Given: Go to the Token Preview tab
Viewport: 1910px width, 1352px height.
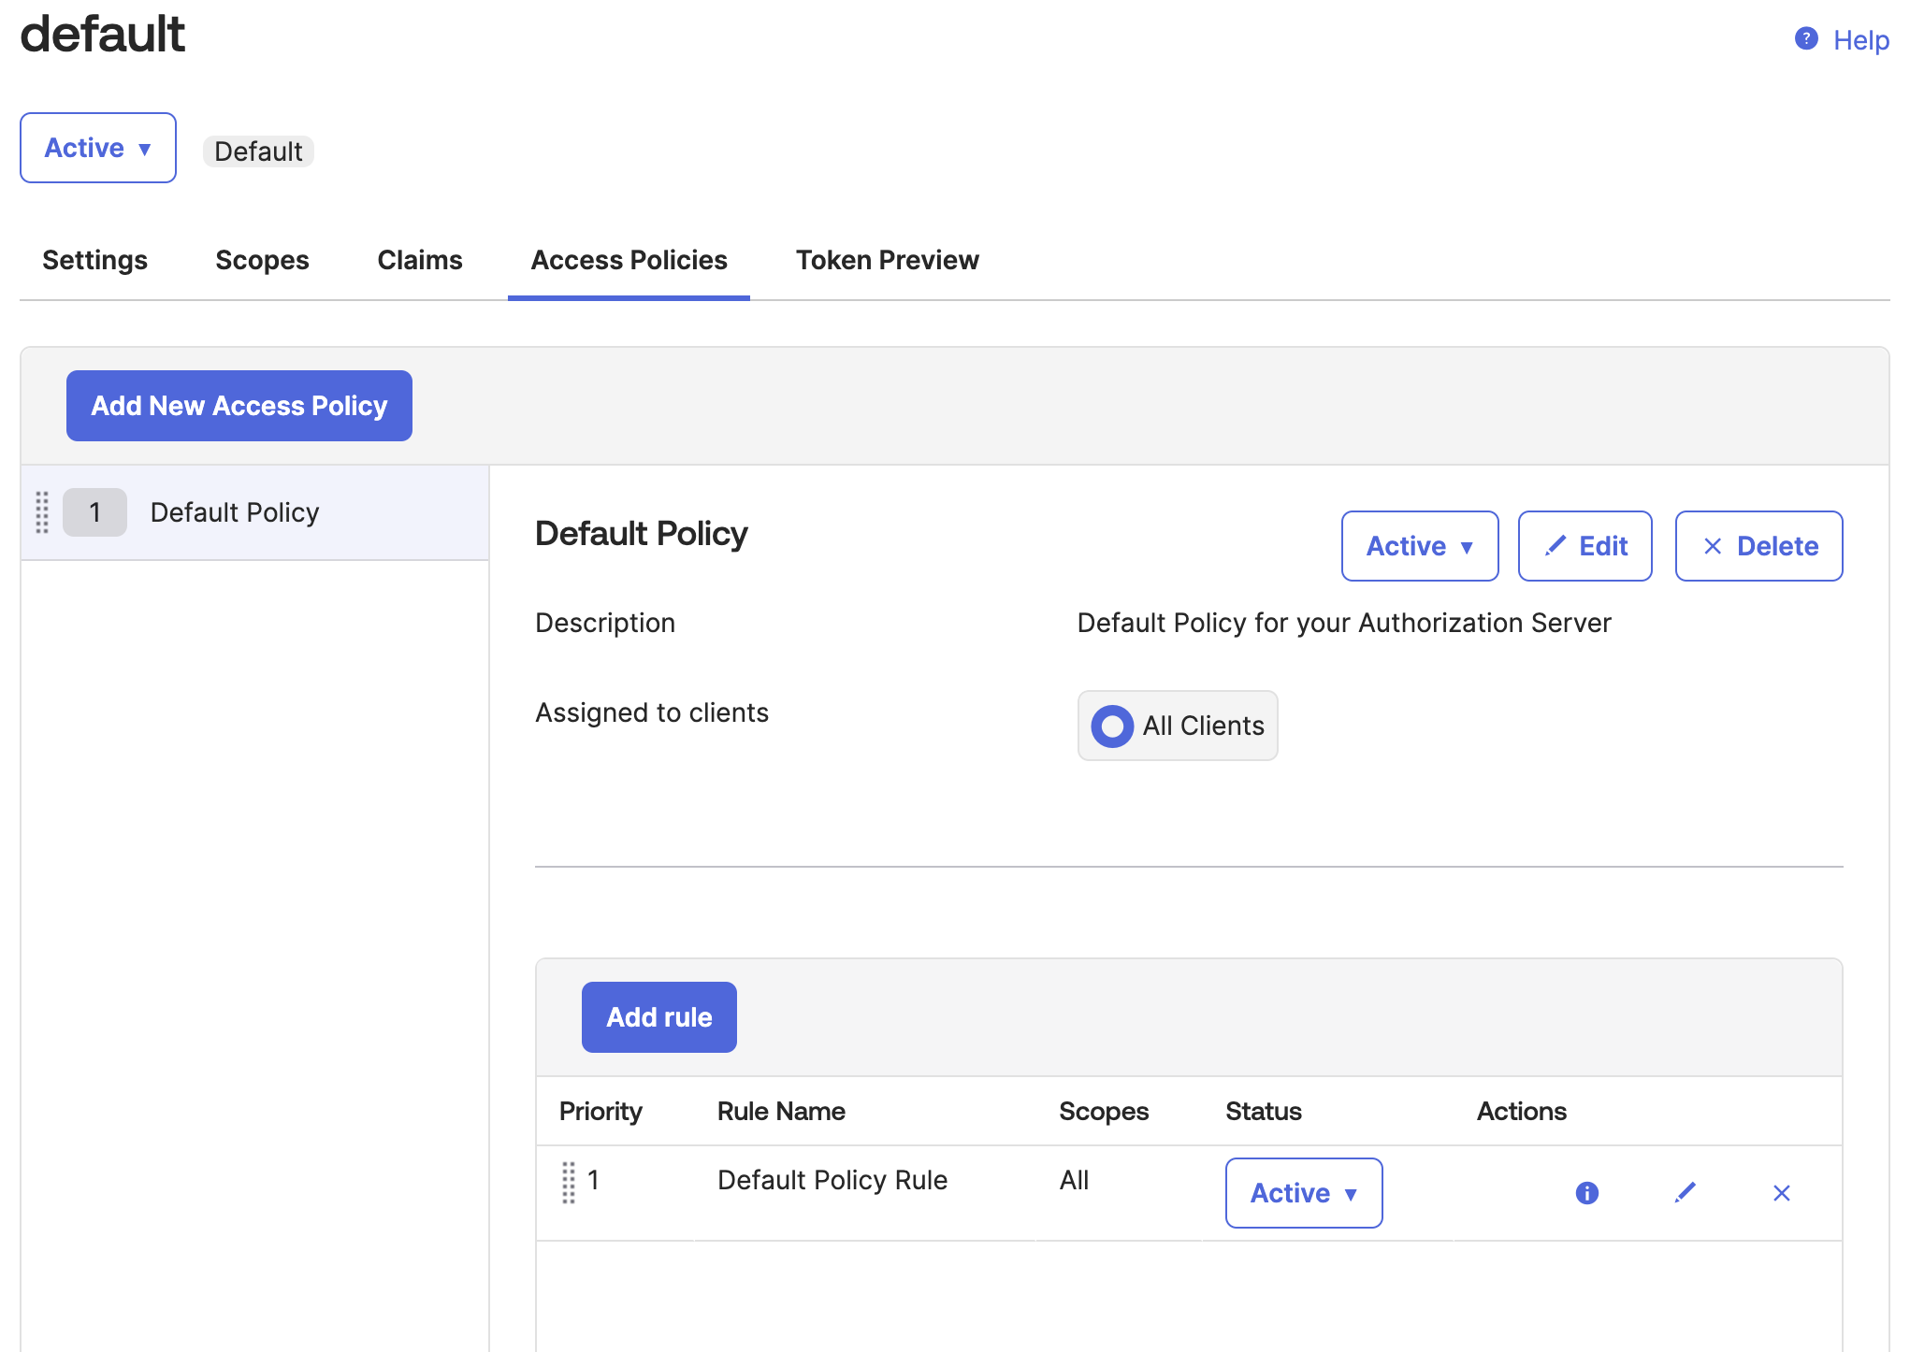Looking at the screenshot, I should click(x=887, y=260).
